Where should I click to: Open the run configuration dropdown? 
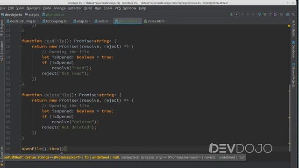(237, 14)
